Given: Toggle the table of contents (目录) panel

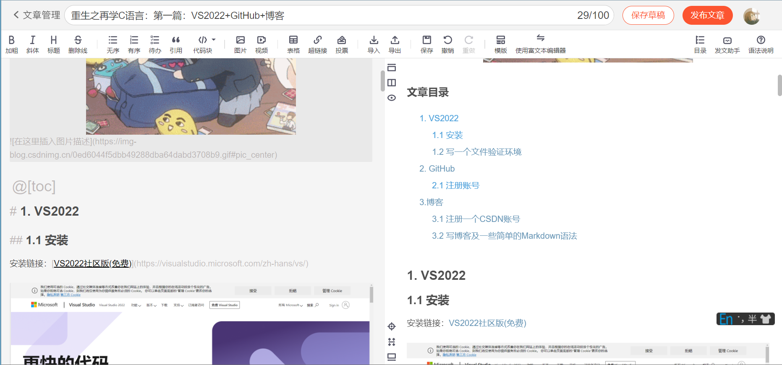Looking at the screenshot, I should point(700,44).
